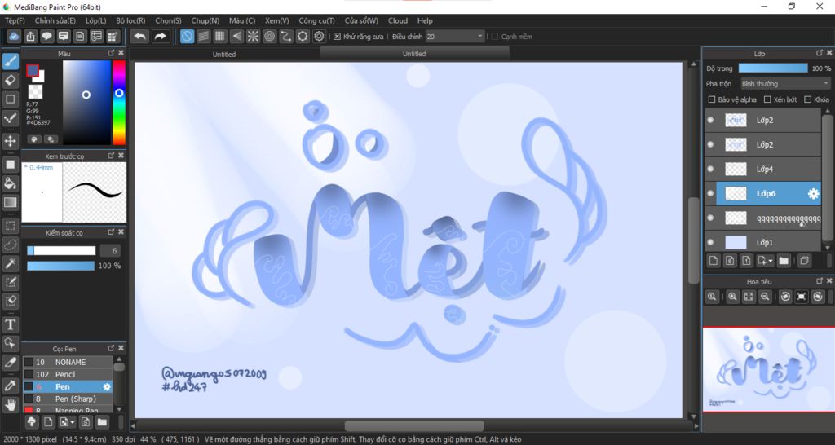The height and width of the screenshot is (445, 835).
Task: Enable concentric circle snap guide
Action: click(x=269, y=36)
